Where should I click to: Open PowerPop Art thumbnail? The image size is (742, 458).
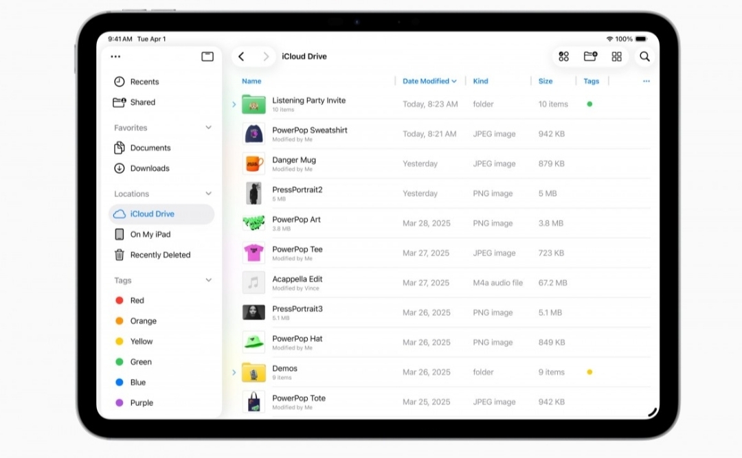[x=254, y=223]
